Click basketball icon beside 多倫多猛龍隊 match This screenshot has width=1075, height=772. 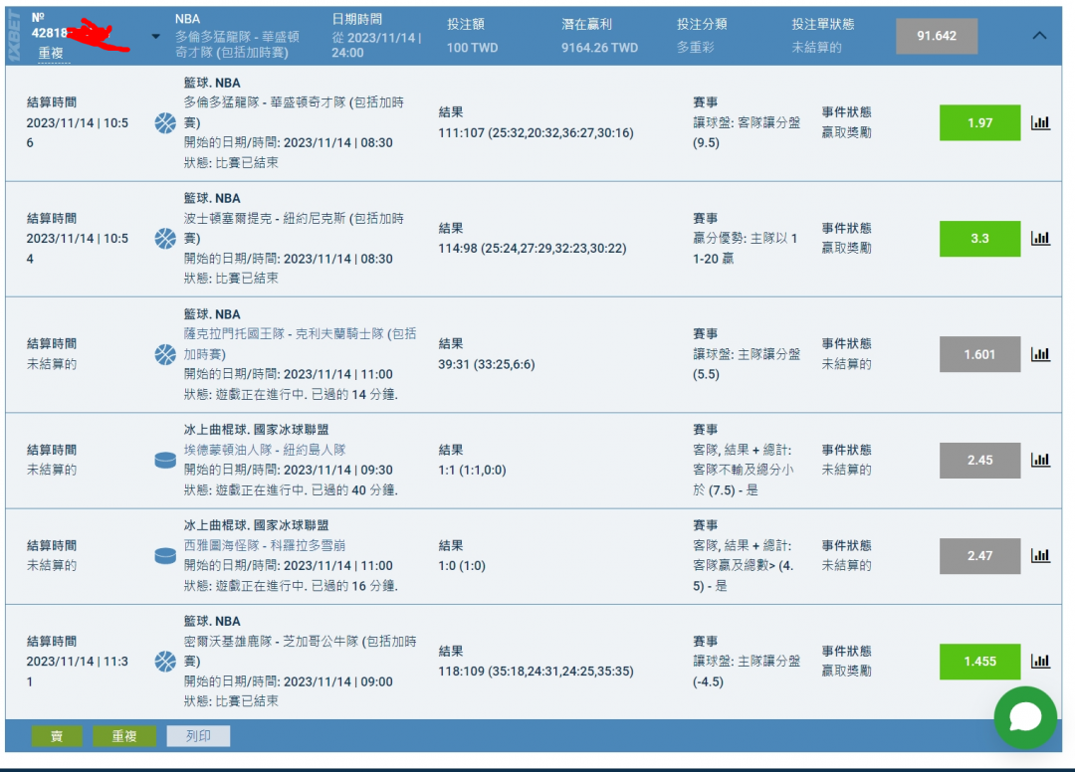pyautogui.click(x=165, y=122)
